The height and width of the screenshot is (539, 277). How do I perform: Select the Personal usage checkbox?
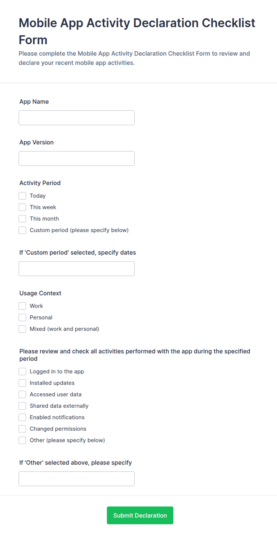click(22, 317)
